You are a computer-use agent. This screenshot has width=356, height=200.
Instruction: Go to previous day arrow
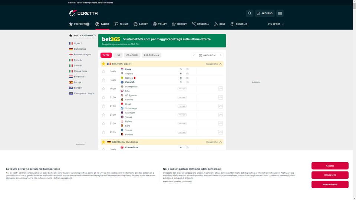point(194,55)
